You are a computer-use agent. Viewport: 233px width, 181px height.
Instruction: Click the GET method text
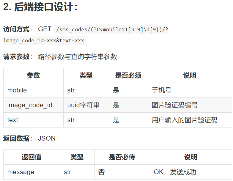click(45, 29)
